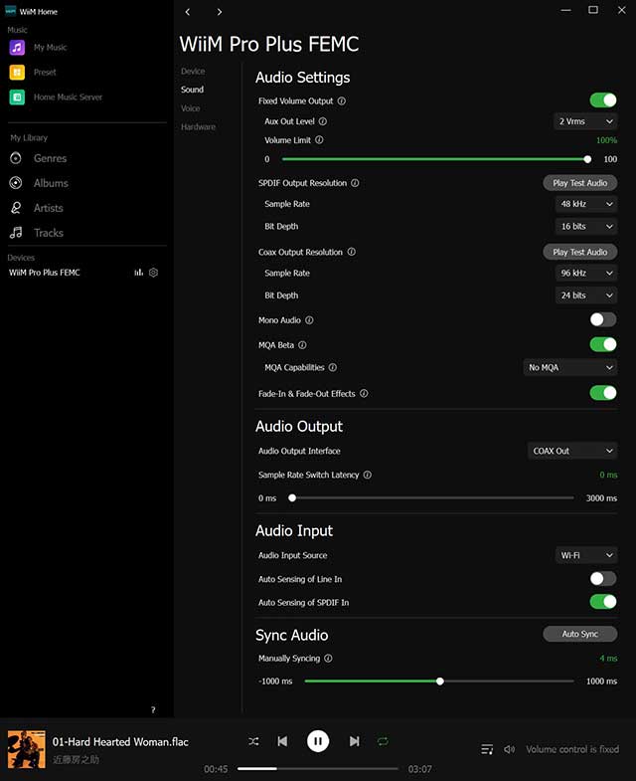The width and height of the screenshot is (636, 781).
Task: Open Home Music Server entry
Action: click(69, 98)
